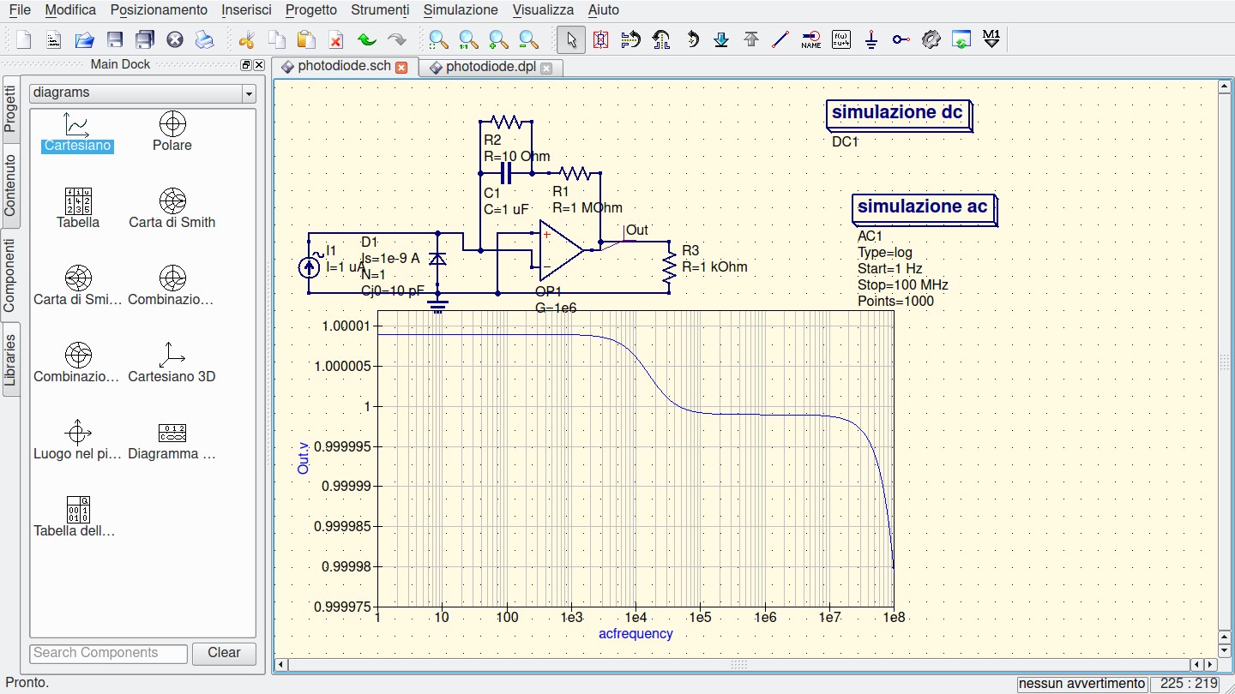Switch to the photodiode.dpl tab

[x=491, y=67]
